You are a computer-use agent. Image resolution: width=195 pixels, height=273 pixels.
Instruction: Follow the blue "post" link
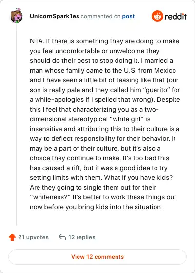pyautogui.click(x=128, y=16)
